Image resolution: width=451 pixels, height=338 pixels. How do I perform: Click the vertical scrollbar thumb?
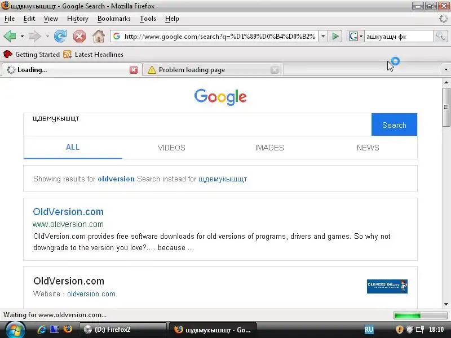pos(446,107)
